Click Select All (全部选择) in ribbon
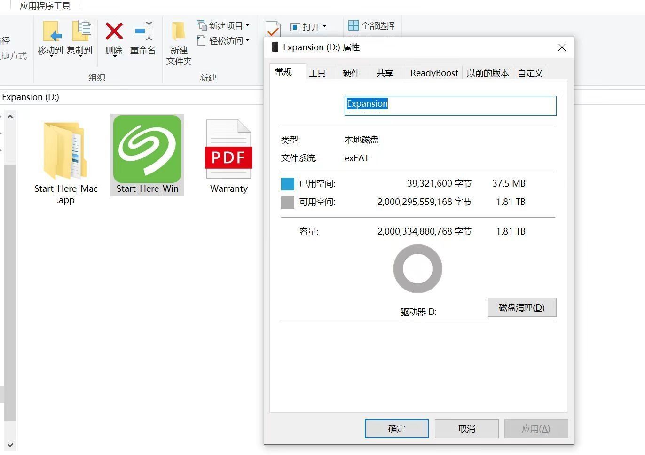Viewport: 645px width, 455px height. tap(372, 26)
